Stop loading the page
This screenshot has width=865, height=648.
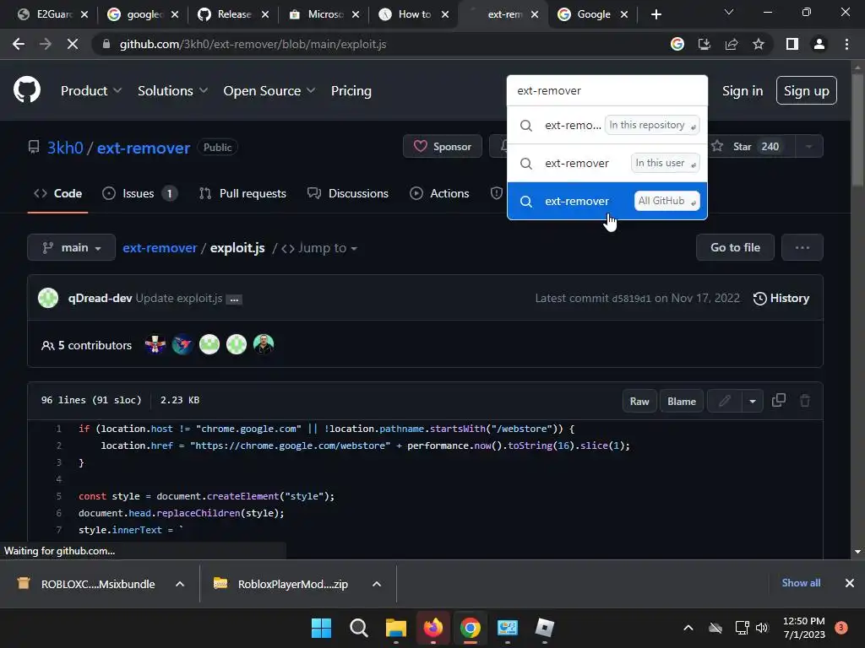pos(73,44)
